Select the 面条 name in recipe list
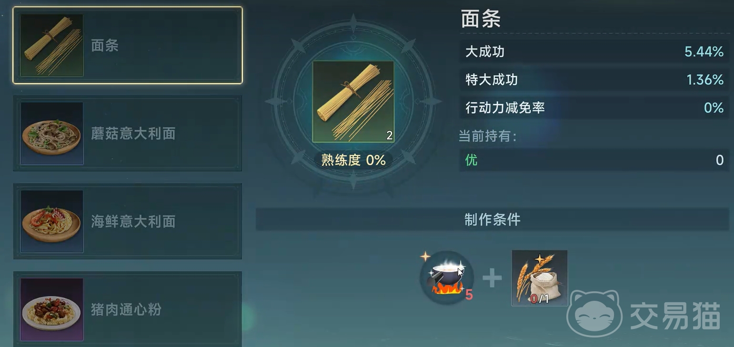 tap(105, 46)
